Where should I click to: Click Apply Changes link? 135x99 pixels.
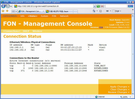(x=120, y=87)
